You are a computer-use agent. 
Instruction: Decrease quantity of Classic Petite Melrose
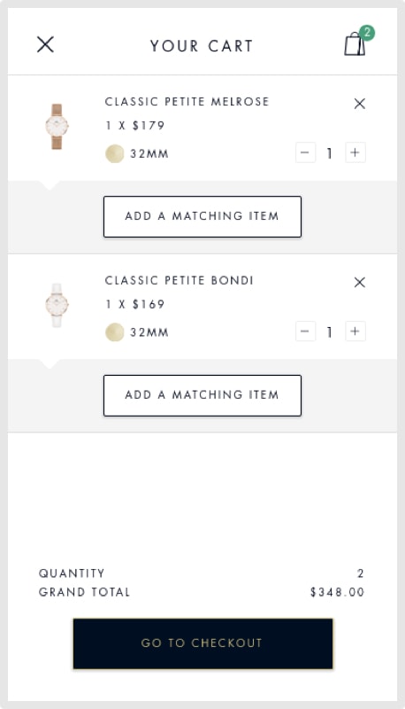[305, 152]
